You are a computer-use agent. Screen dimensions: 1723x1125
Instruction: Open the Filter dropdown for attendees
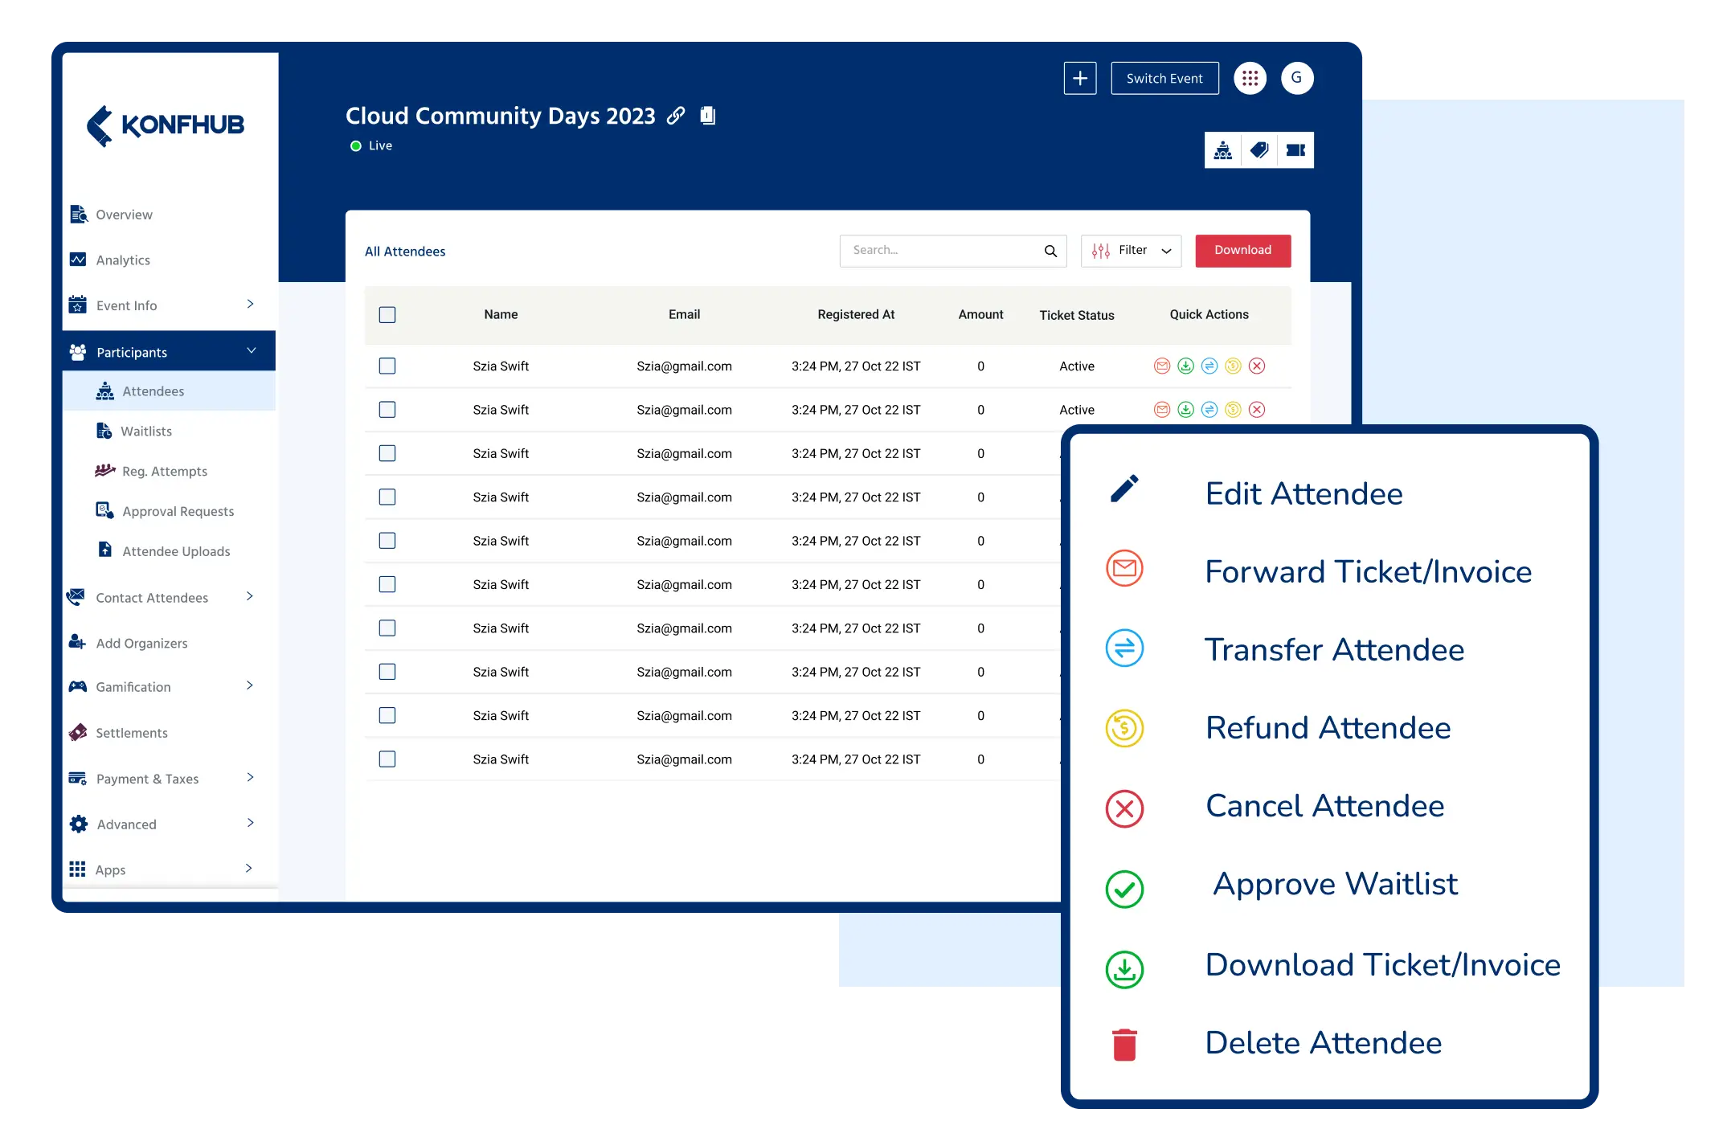tap(1128, 250)
